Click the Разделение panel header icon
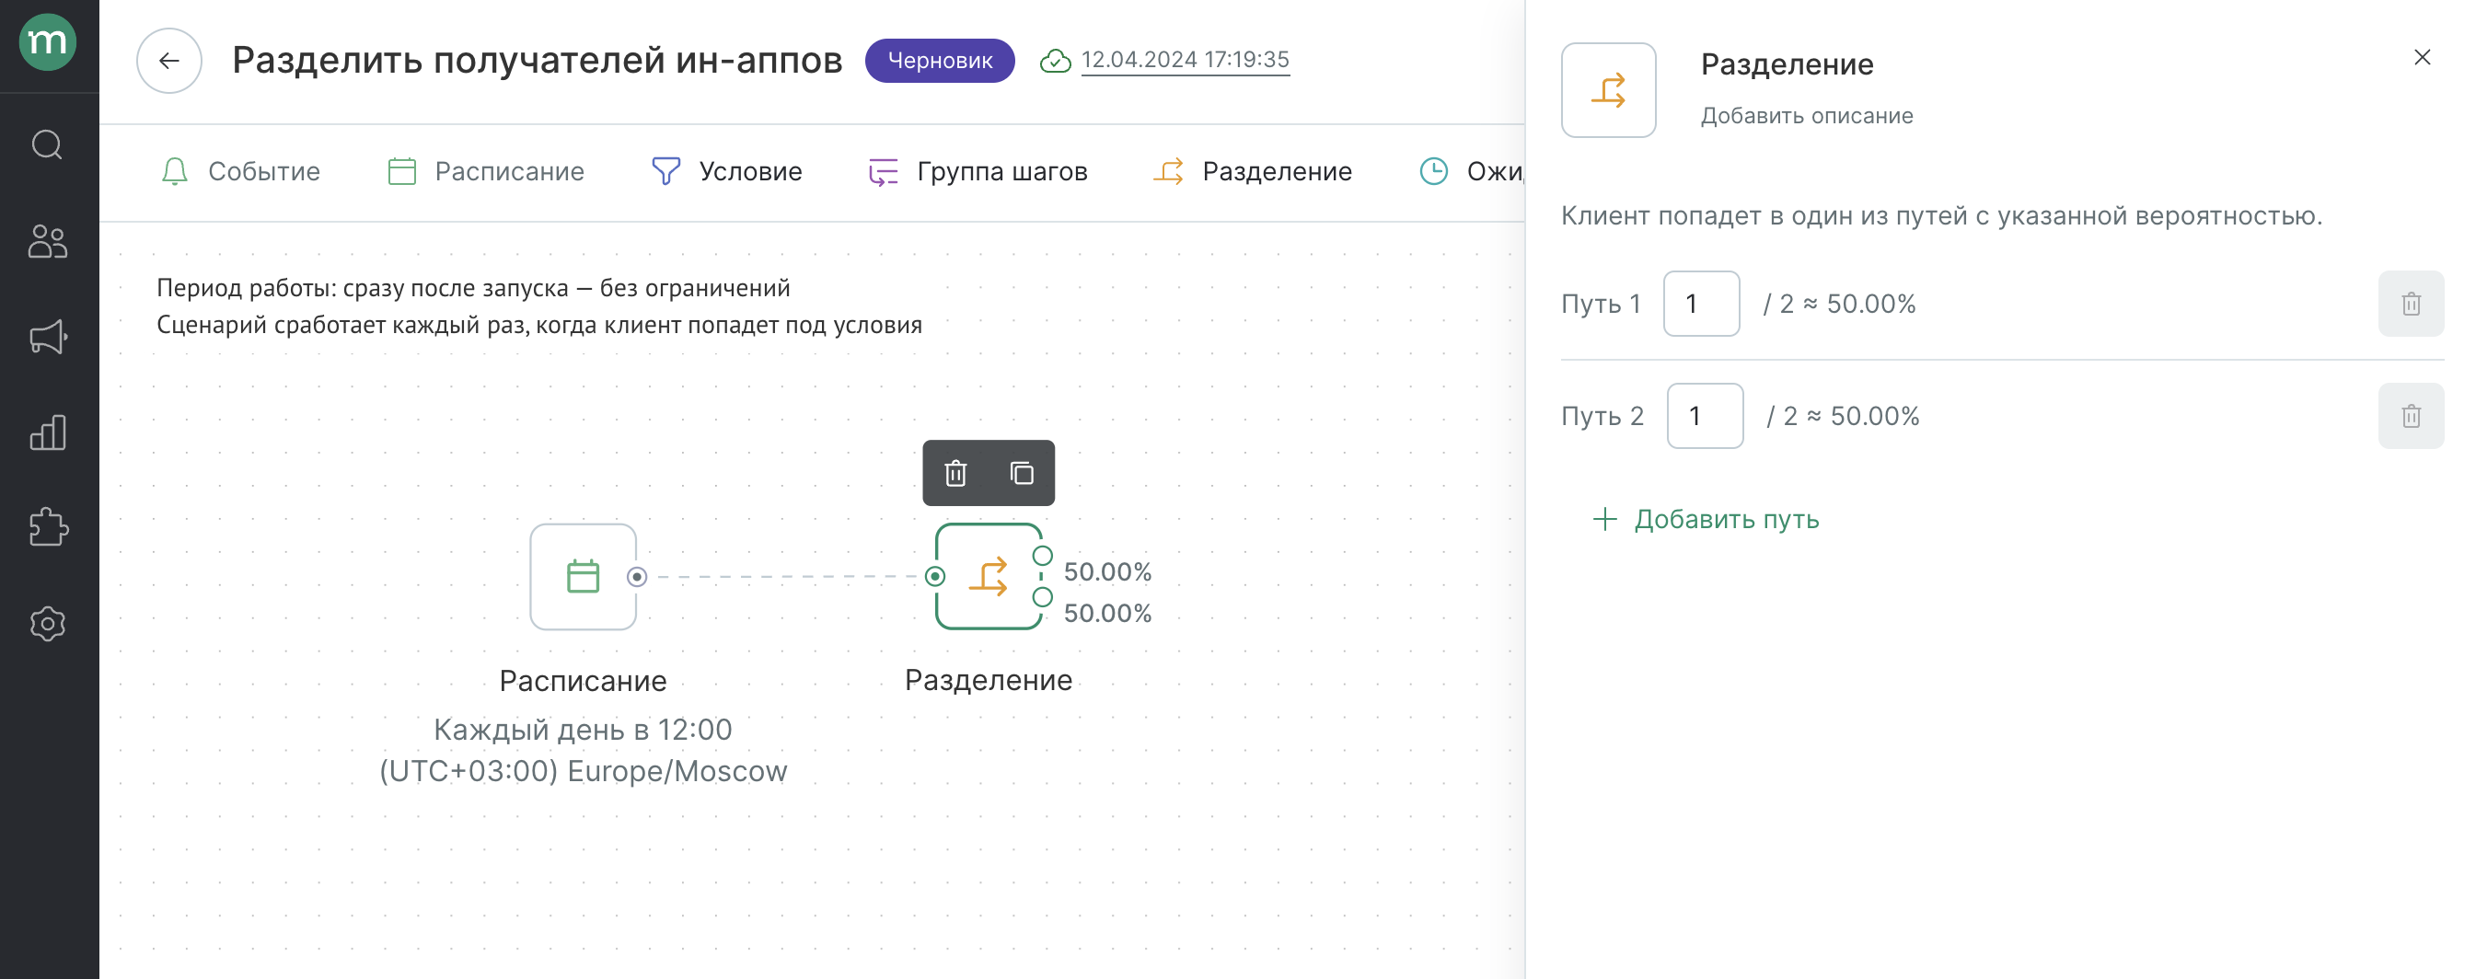This screenshot has width=2476, height=979. pyautogui.click(x=1609, y=90)
